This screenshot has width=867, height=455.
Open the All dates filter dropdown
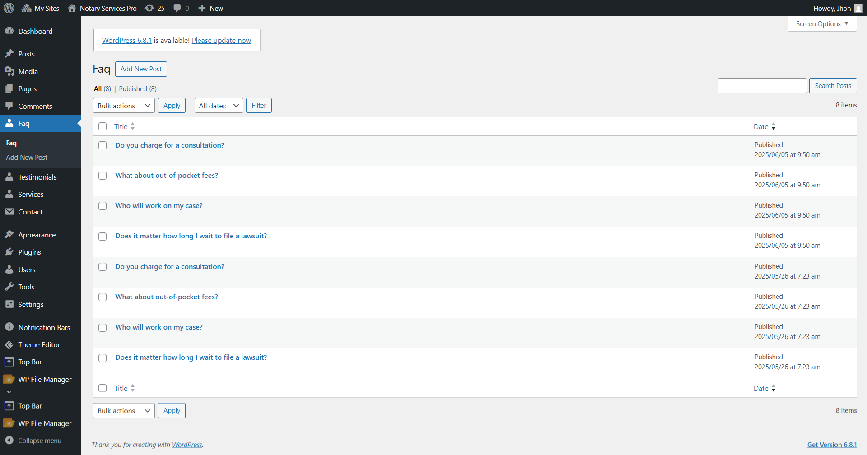[x=219, y=106]
